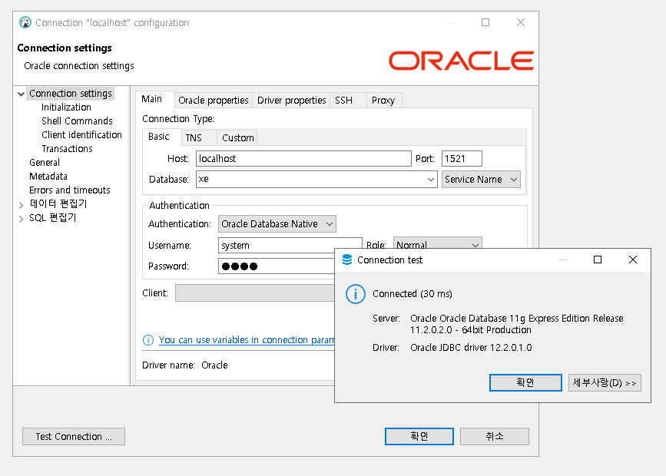Click the Client input field
Screen dimensions: 666x476
pos(255,293)
